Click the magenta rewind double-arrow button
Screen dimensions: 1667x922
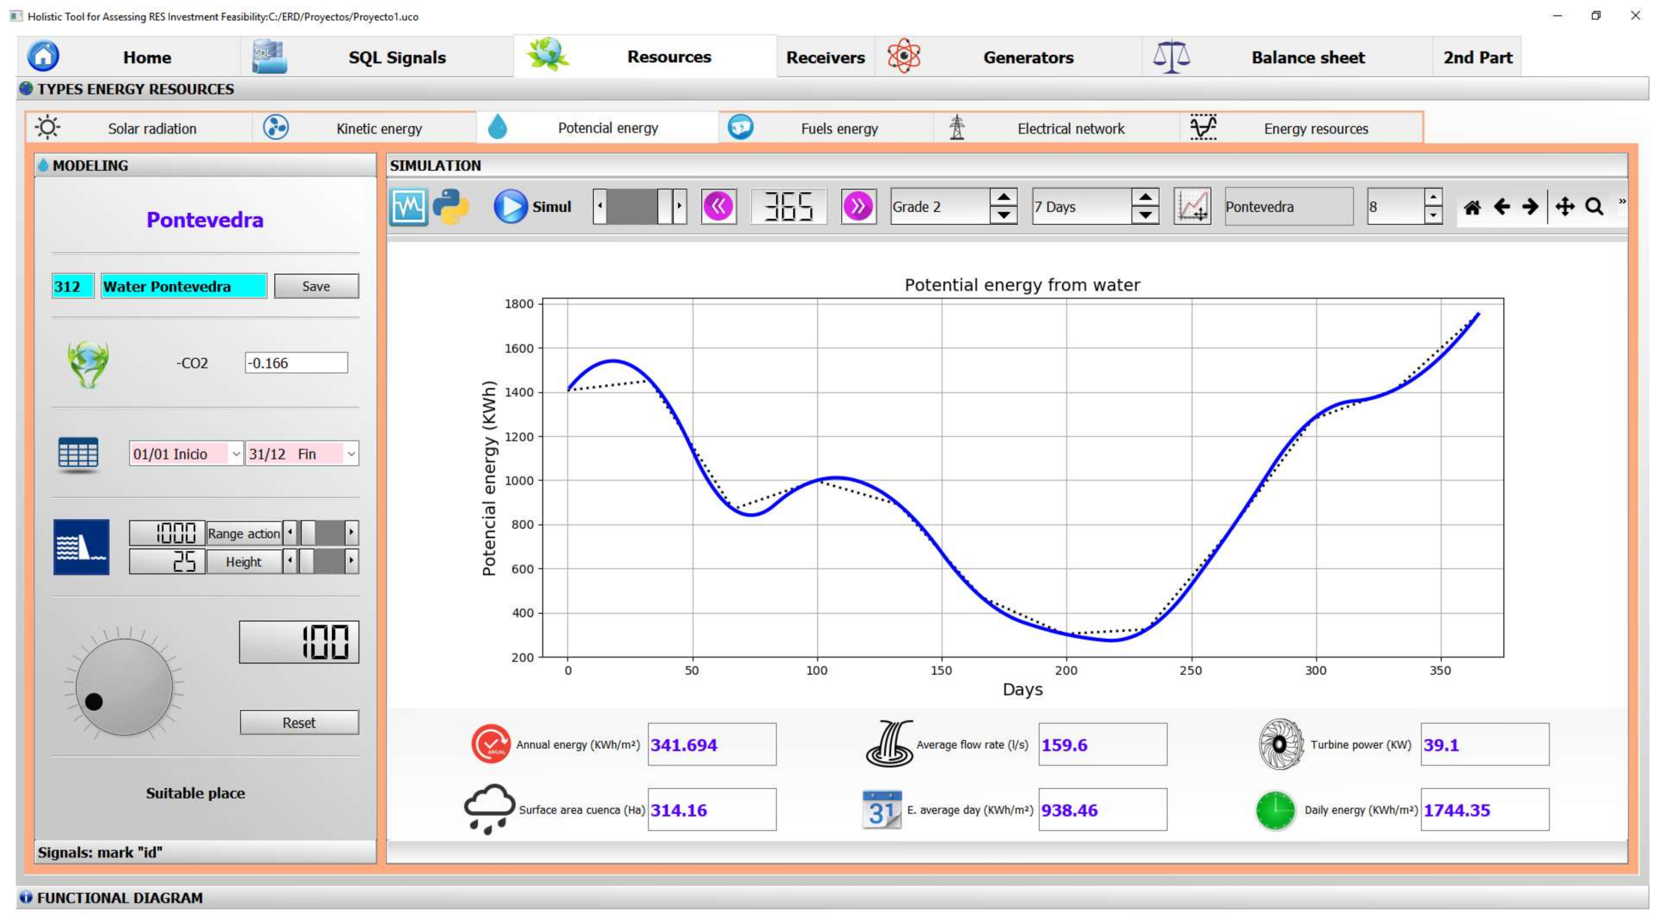[718, 207]
